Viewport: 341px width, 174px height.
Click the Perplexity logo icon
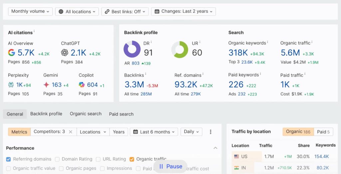click(x=11, y=85)
